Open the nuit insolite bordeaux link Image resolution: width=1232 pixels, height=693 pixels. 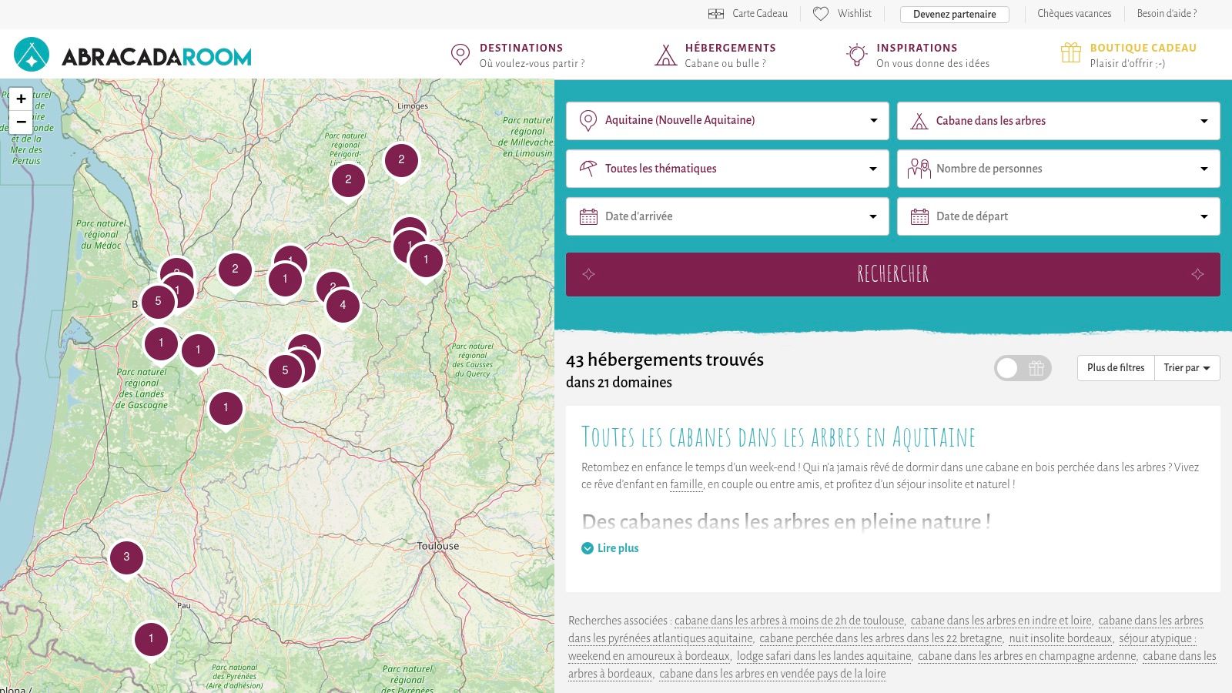[x=1060, y=638]
